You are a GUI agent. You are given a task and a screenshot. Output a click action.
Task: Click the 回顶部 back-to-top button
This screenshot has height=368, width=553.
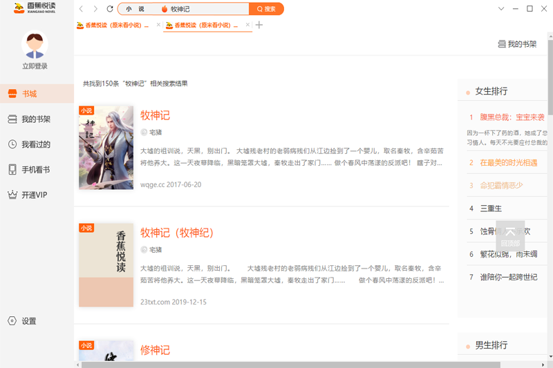click(x=510, y=236)
